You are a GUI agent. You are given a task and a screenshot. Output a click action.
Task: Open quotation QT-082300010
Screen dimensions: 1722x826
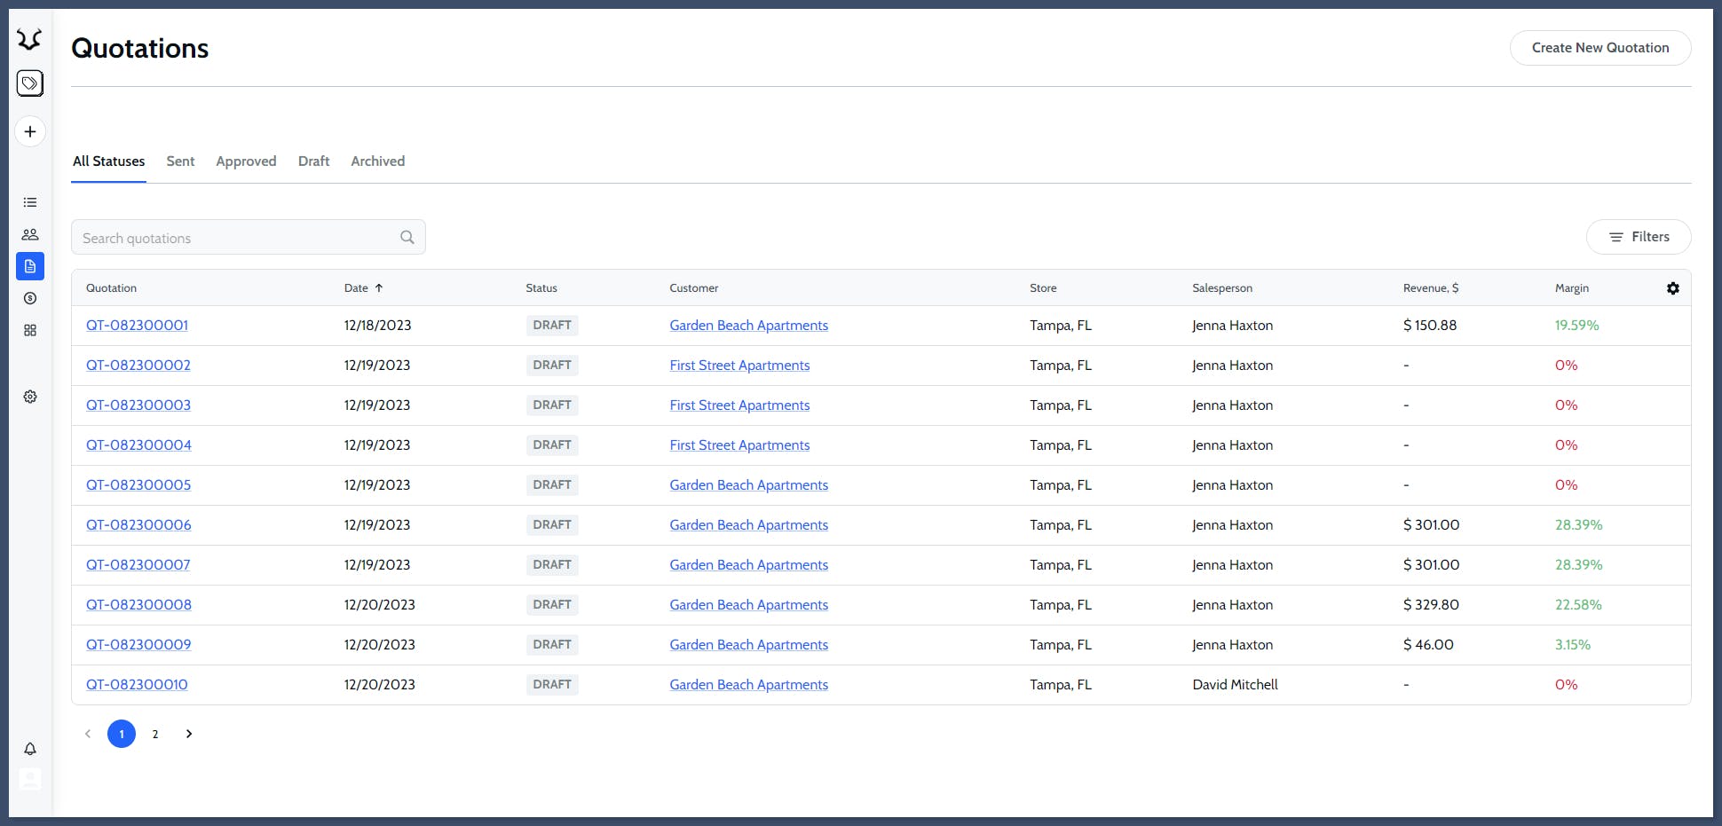[x=137, y=685]
